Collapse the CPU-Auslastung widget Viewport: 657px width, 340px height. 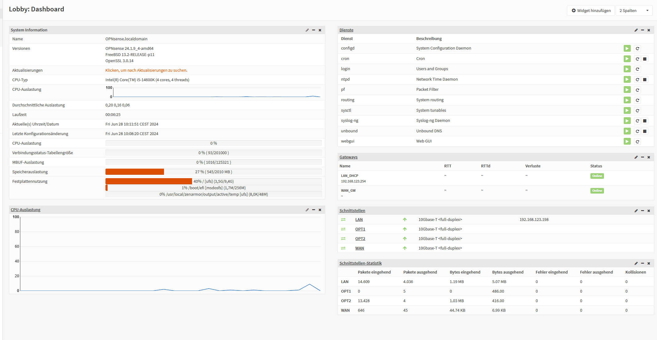pyautogui.click(x=314, y=210)
